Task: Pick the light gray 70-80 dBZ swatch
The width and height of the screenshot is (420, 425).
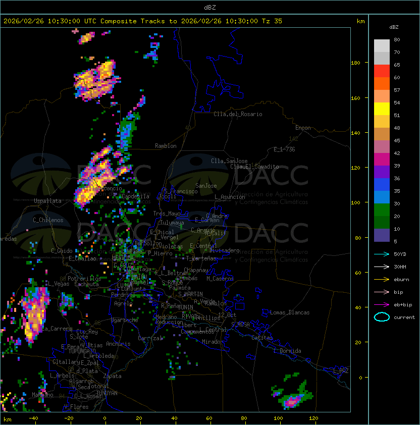Action: point(382,45)
